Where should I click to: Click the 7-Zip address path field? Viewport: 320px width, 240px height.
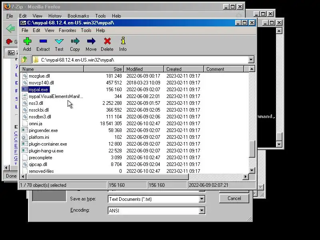[140, 60]
